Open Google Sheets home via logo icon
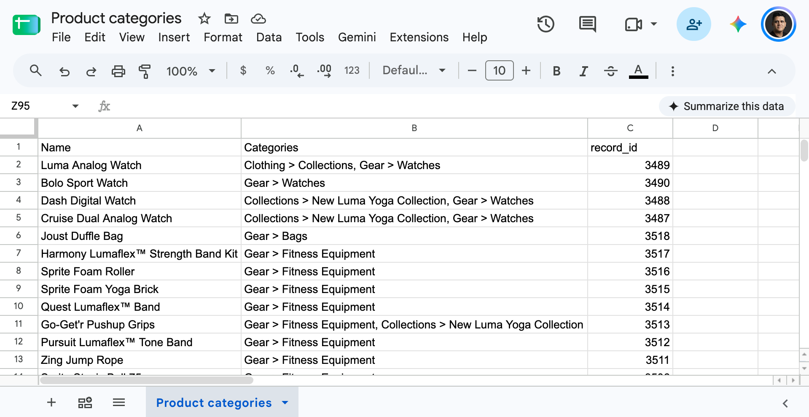 26,25
